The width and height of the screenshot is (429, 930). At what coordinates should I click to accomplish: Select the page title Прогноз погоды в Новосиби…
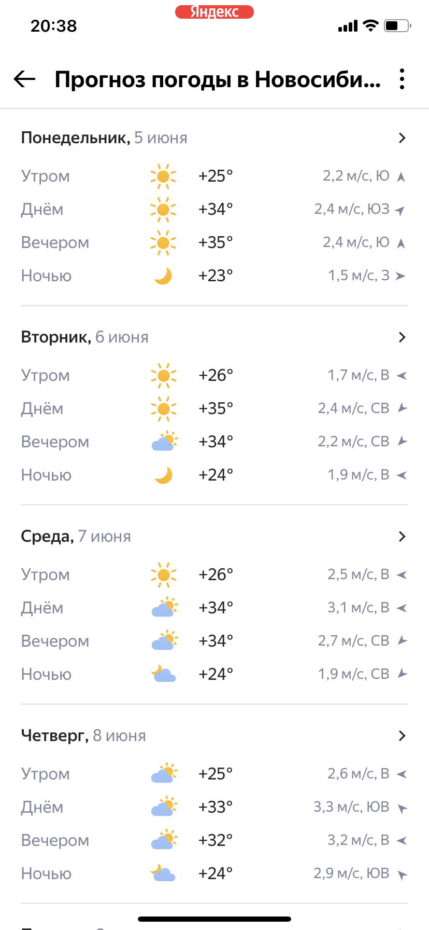coord(218,80)
